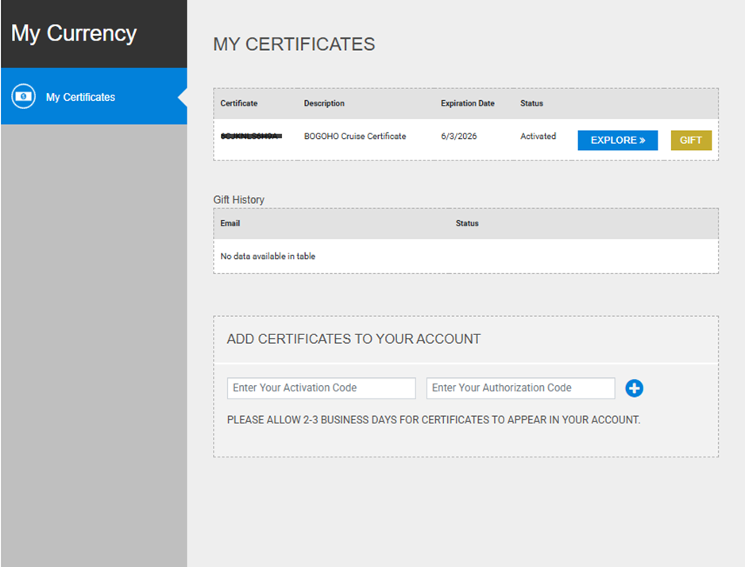The image size is (745, 567).
Task: Click the redacted certificate code cell
Action: click(251, 137)
